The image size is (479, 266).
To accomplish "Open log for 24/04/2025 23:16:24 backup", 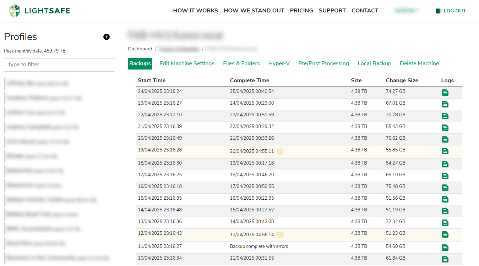I will pyautogui.click(x=445, y=93).
